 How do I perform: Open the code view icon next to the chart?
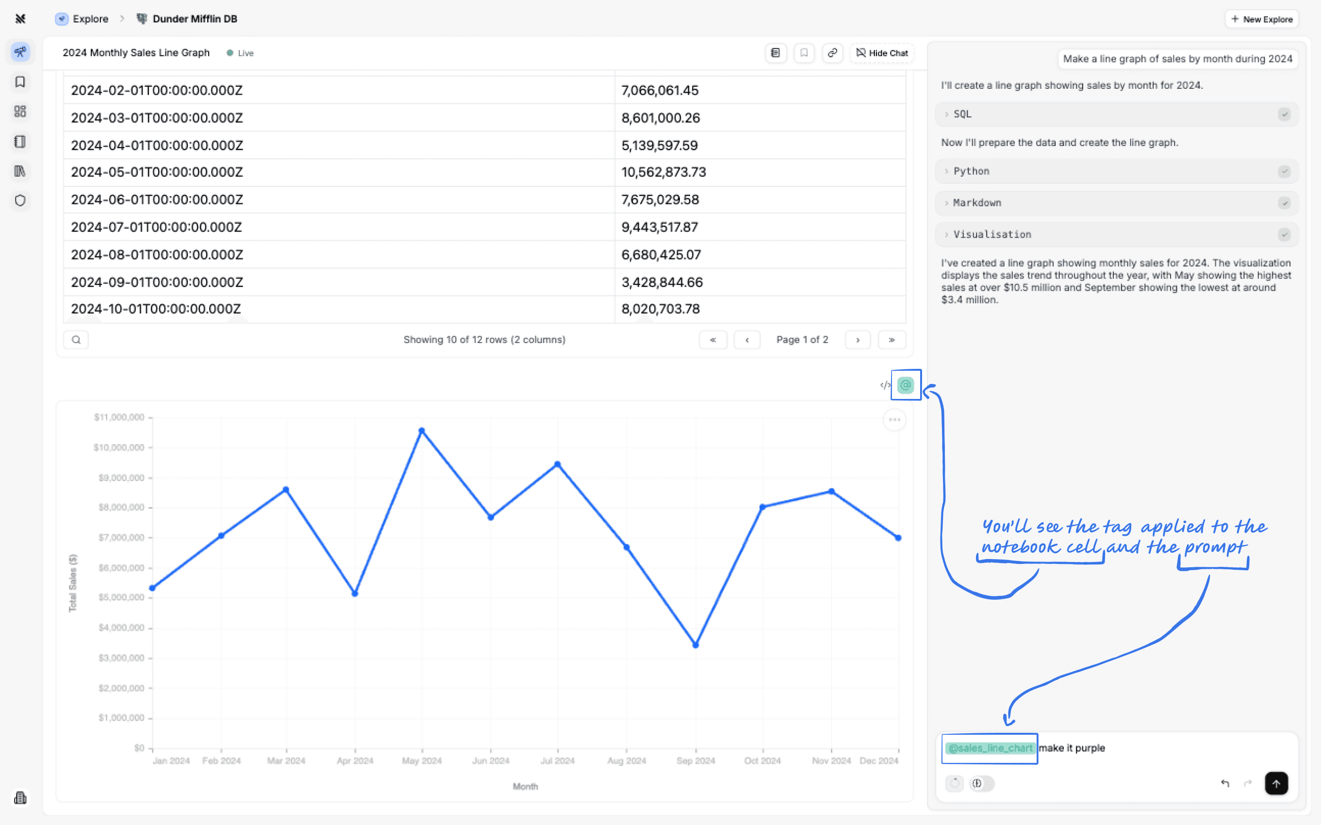click(885, 386)
